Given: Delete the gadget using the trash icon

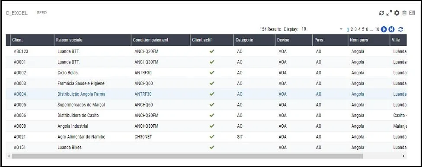Looking at the screenshot, I should click(x=404, y=13).
